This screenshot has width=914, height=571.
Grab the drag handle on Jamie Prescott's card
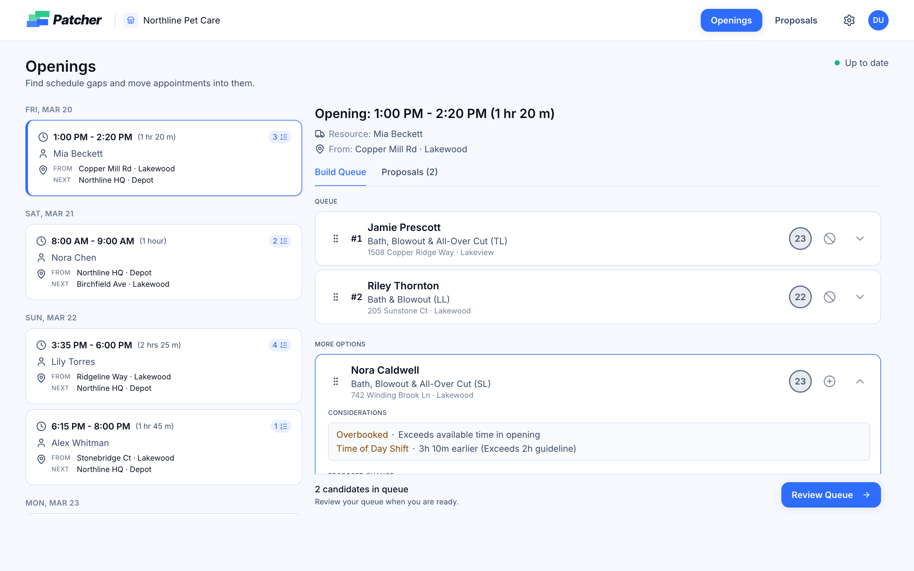pos(336,238)
